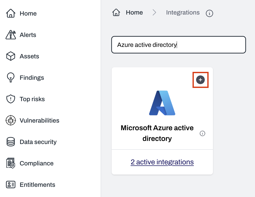Open the Vulnerabilities menu item
Image resolution: width=255 pixels, height=197 pixels.
[x=39, y=121]
